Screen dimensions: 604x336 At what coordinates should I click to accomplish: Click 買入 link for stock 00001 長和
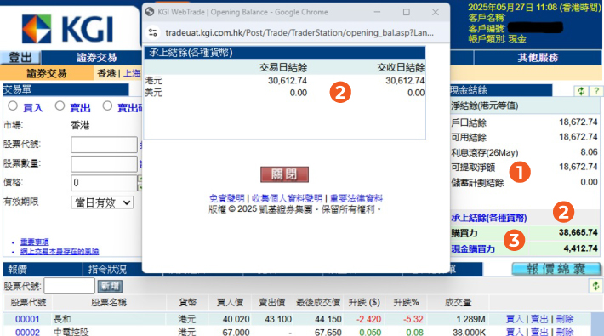[515, 319]
